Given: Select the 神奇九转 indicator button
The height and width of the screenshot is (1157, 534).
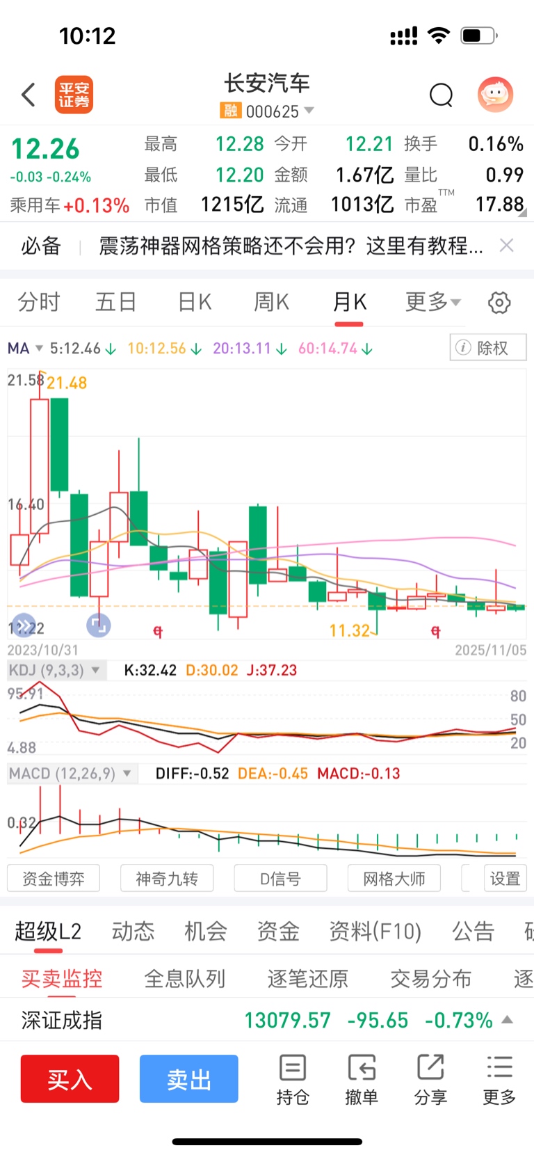Looking at the screenshot, I should pyautogui.click(x=167, y=879).
